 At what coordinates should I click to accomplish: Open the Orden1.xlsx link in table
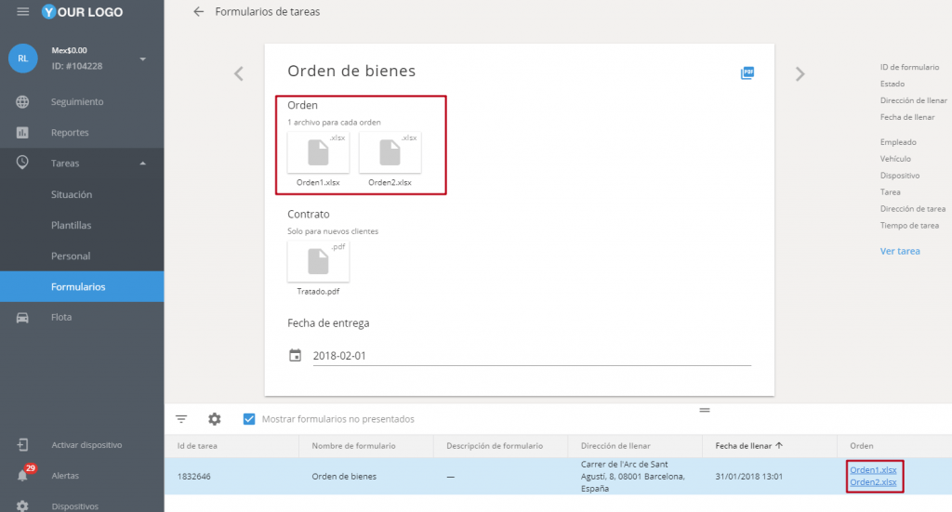873,470
